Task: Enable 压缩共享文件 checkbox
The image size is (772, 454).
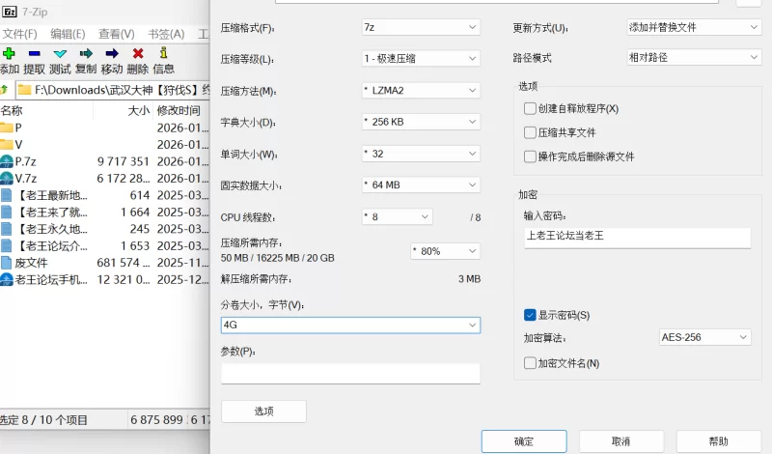Action: (530, 132)
